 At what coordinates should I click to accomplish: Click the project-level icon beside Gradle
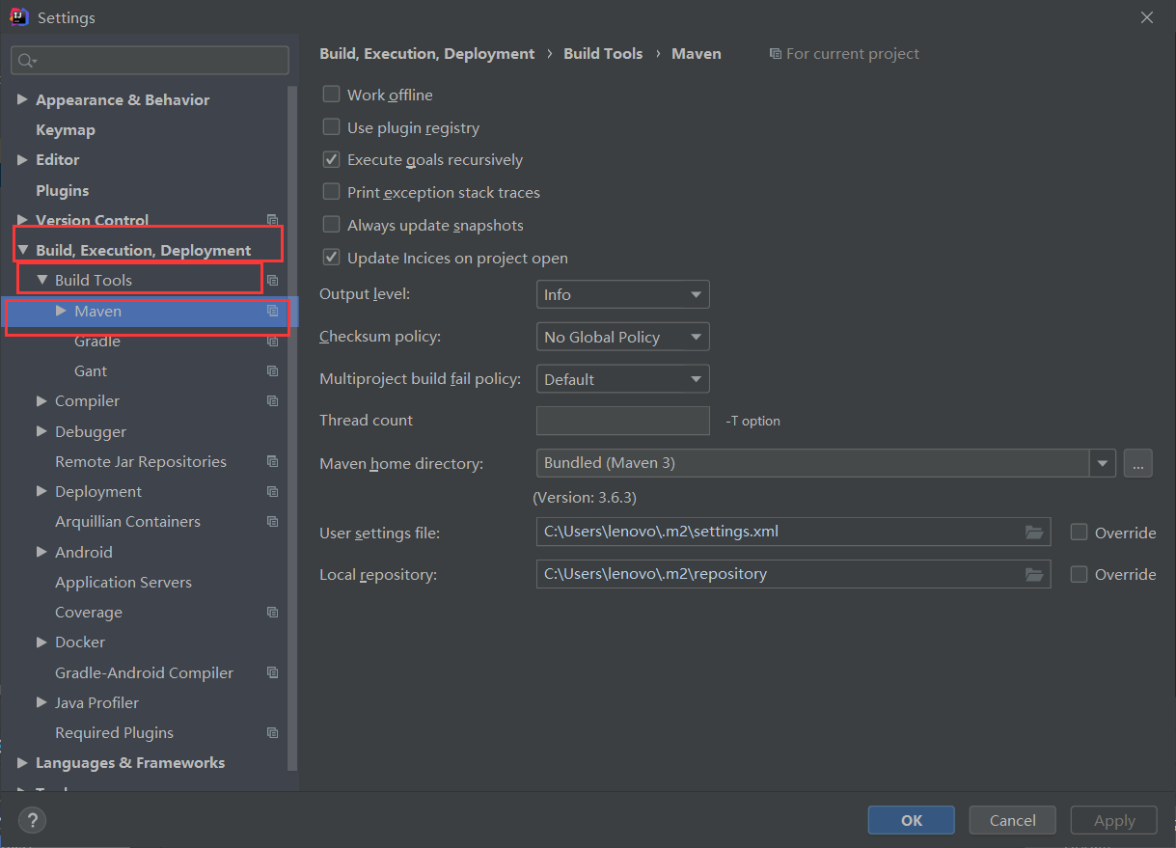click(x=272, y=342)
